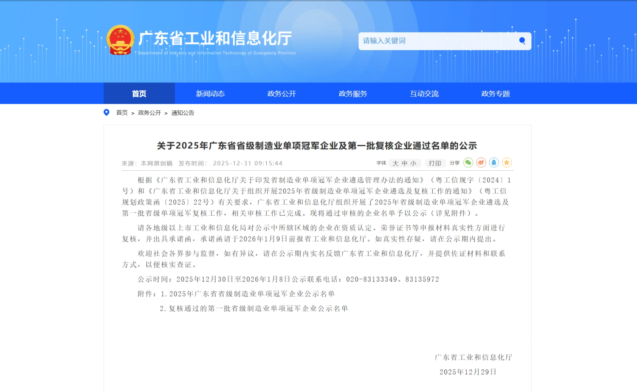
Task: Open the 首页 navigation tab
Action: (x=139, y=93)
